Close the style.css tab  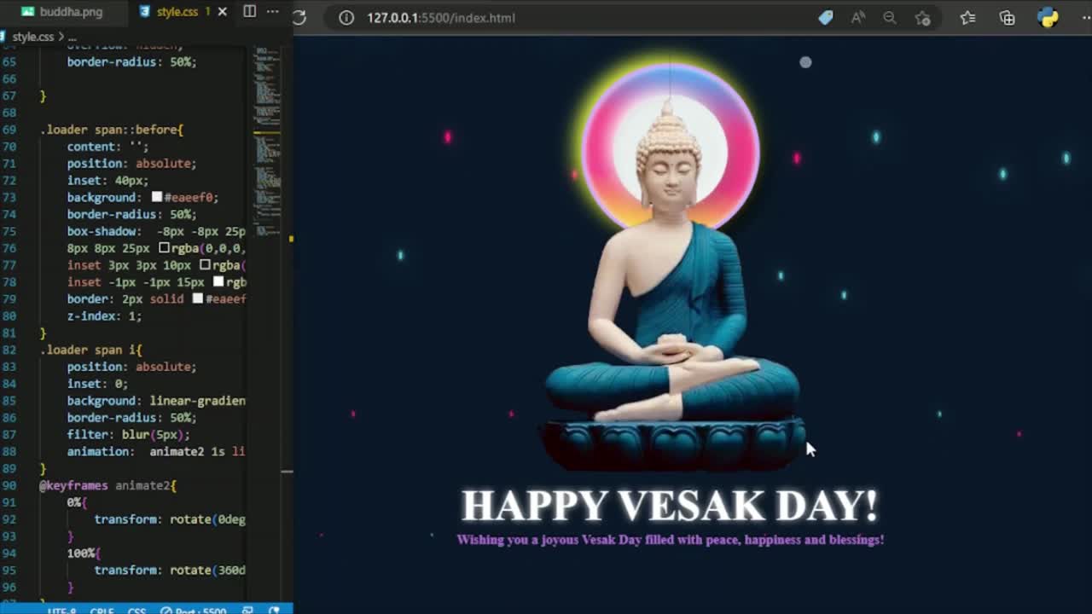(223, 12)
